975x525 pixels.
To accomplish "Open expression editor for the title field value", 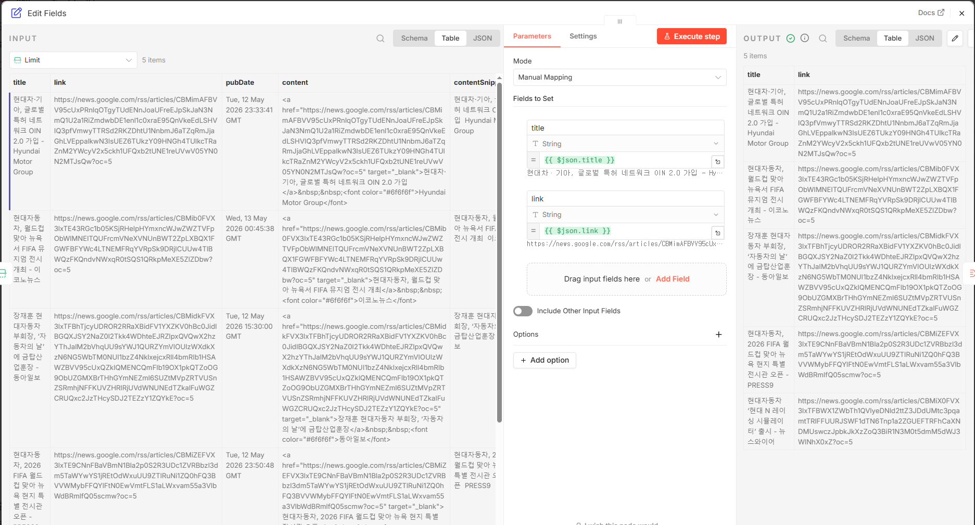I will point(718,162).
